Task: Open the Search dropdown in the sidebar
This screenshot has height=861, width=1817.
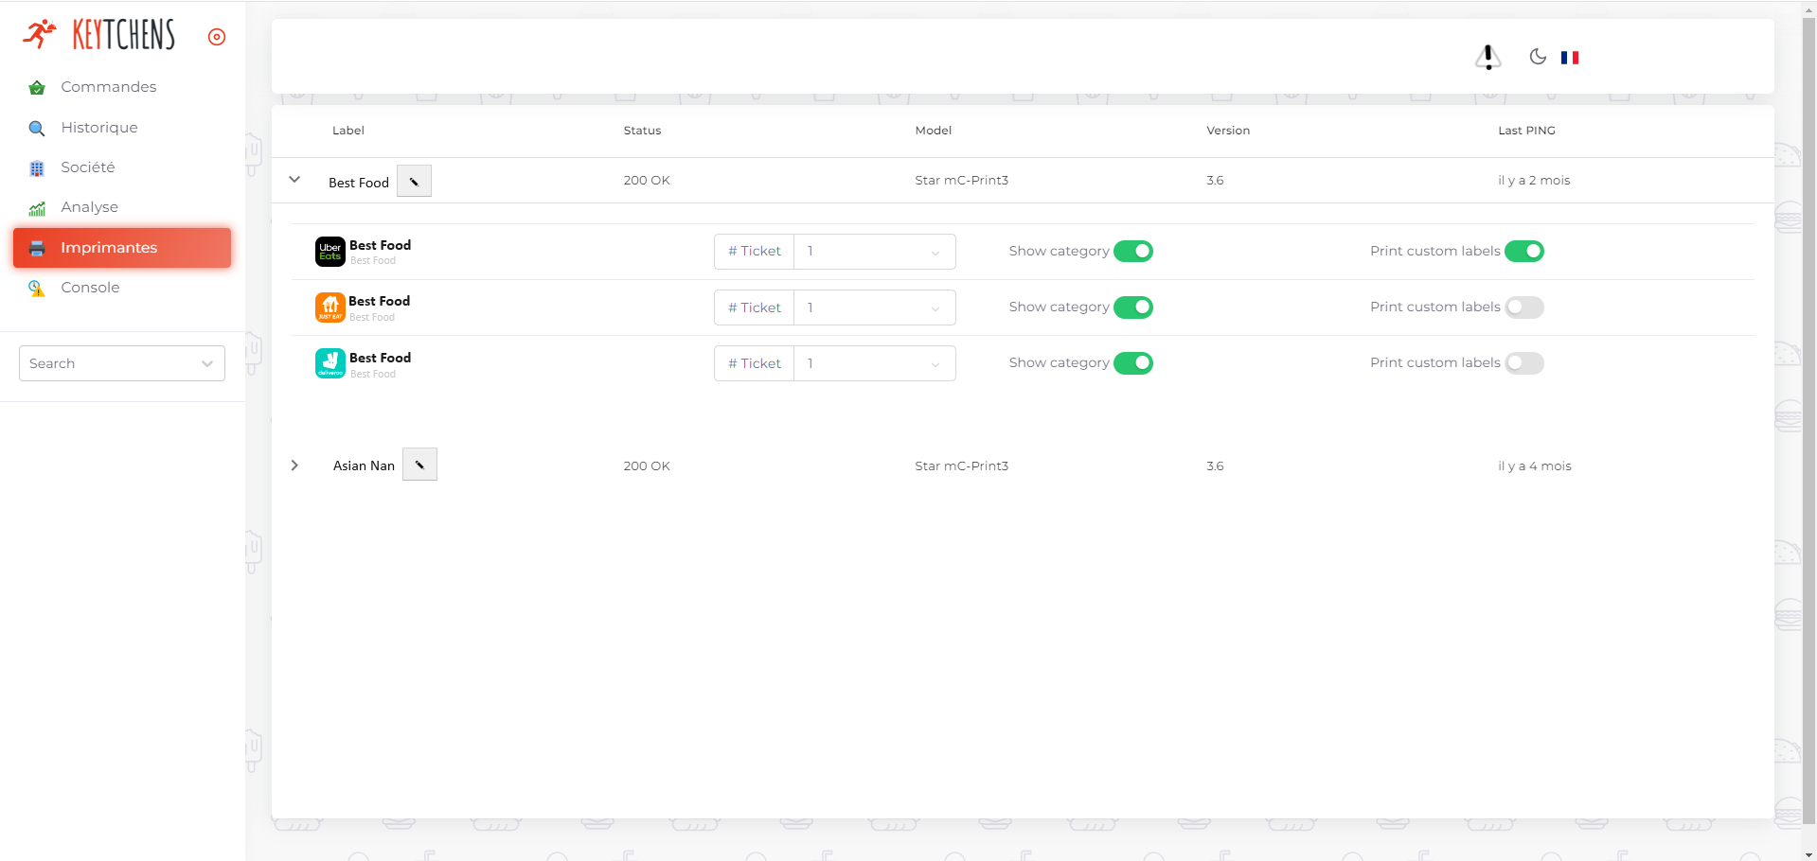Action: pos(122,363)
